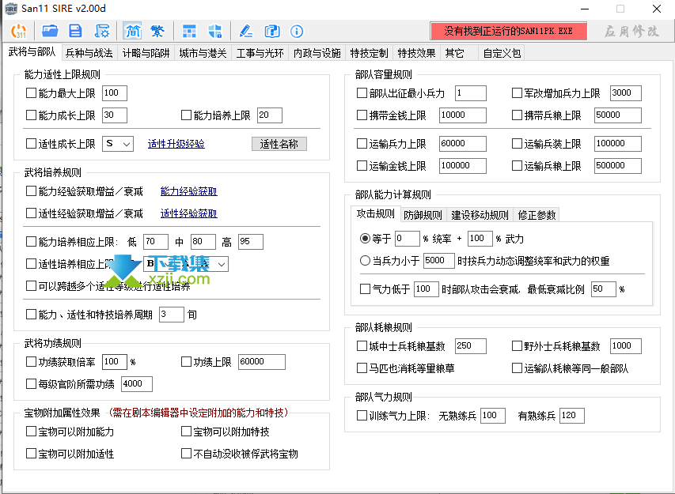
Task: Click the blue table grid toolbar icon
Action: click(x=189, y=31)
